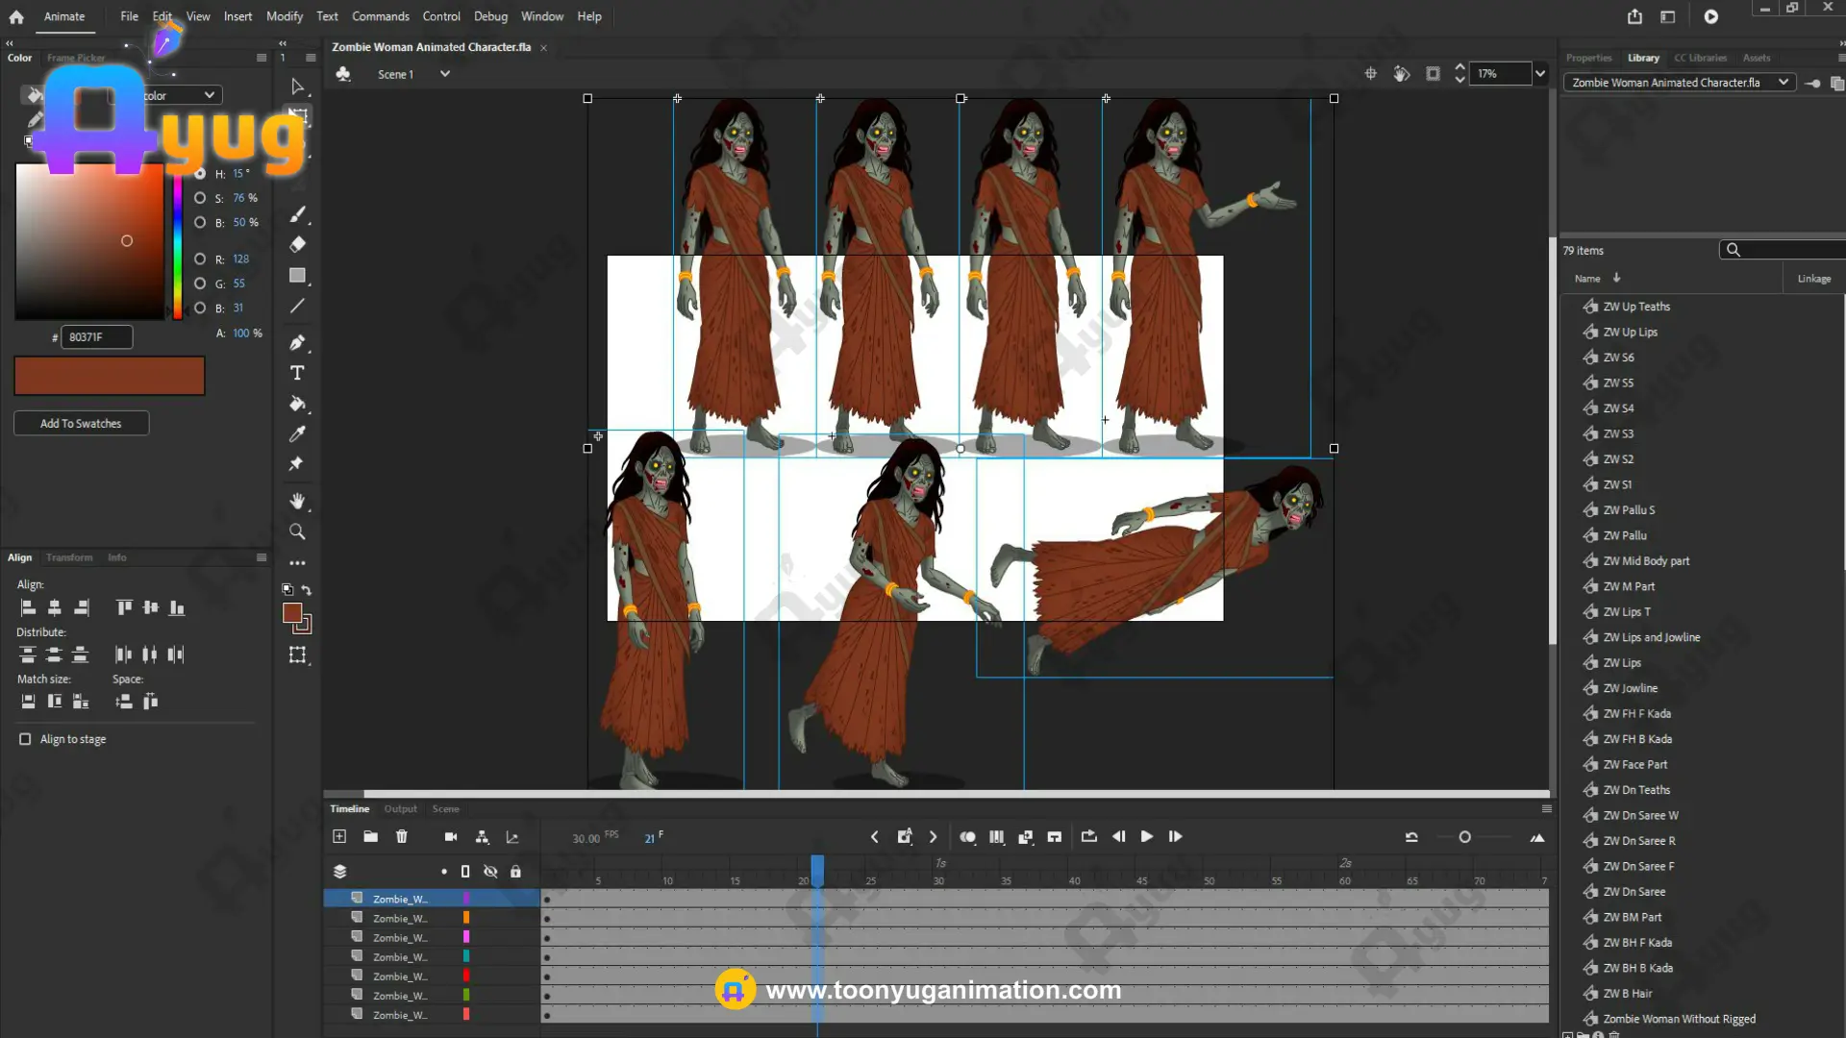Select ZW Face Part in library
Image resolution: width=1846 pixels, height=1038 pixels.
click(x=1634, y=765)
